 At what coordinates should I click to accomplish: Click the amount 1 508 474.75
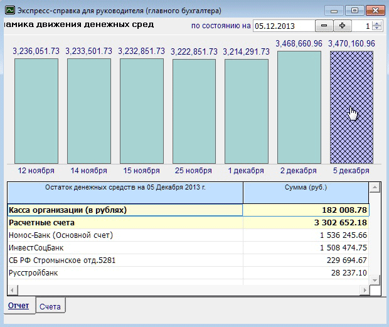coord(343,248)
